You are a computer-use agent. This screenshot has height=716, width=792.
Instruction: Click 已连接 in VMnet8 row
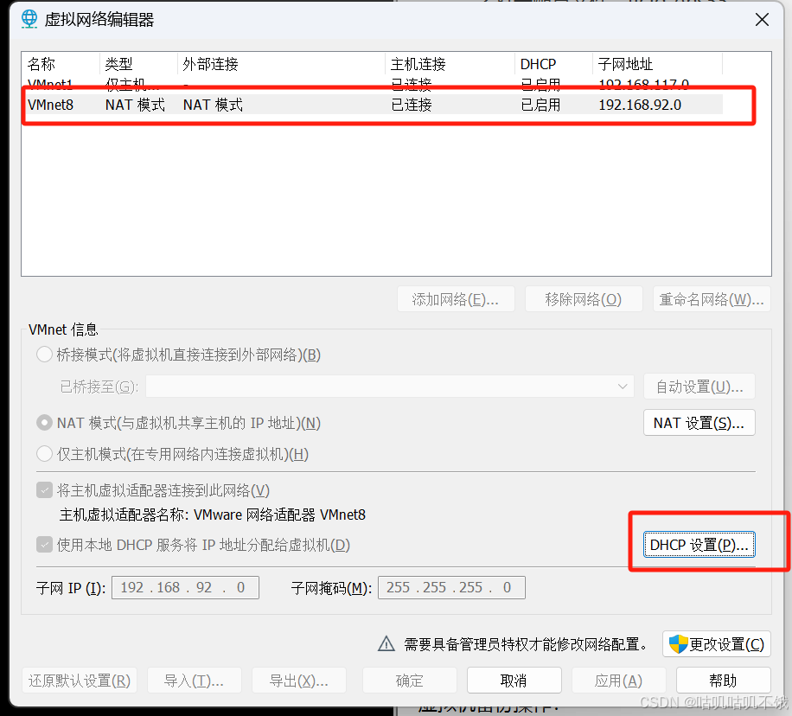tap(412, 105)
